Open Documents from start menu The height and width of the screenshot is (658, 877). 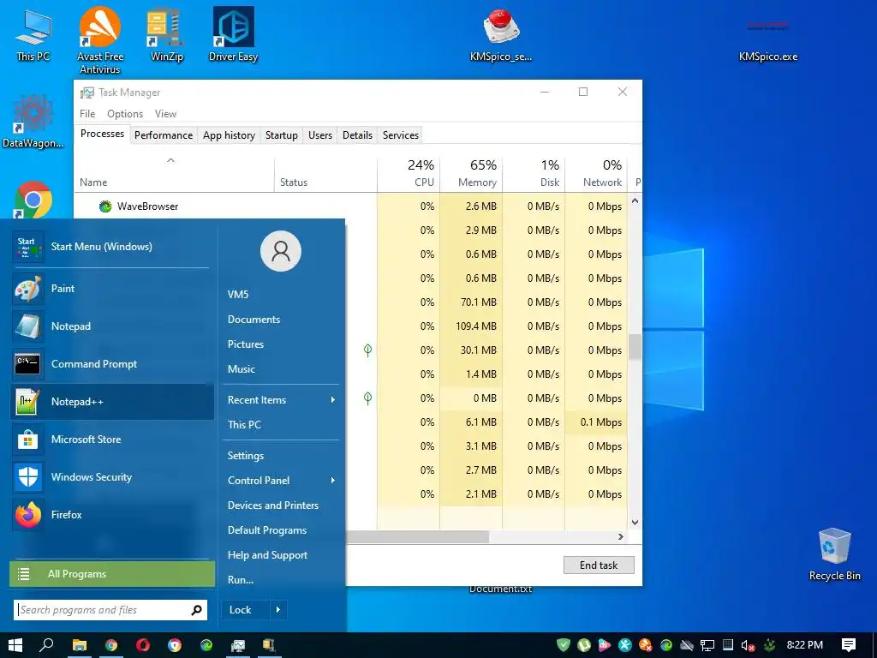click(x=254, y=320)
